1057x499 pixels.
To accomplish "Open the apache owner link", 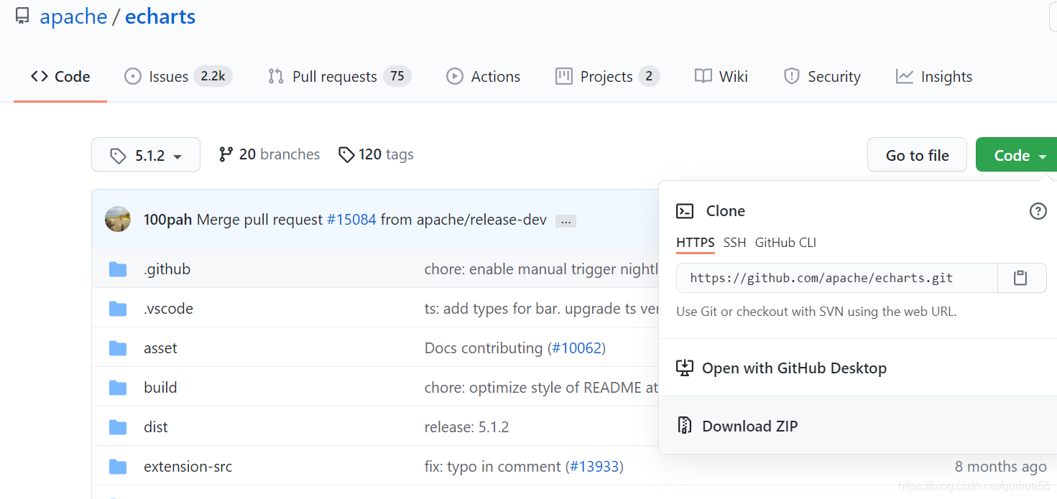I will (73, 17).
